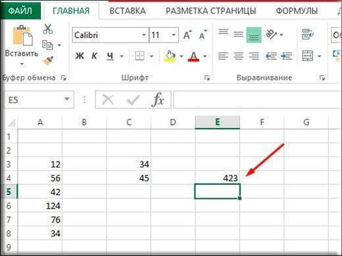Open the ФАЙЛ tab
The image size is (342, 256).
tap(20, 11)
